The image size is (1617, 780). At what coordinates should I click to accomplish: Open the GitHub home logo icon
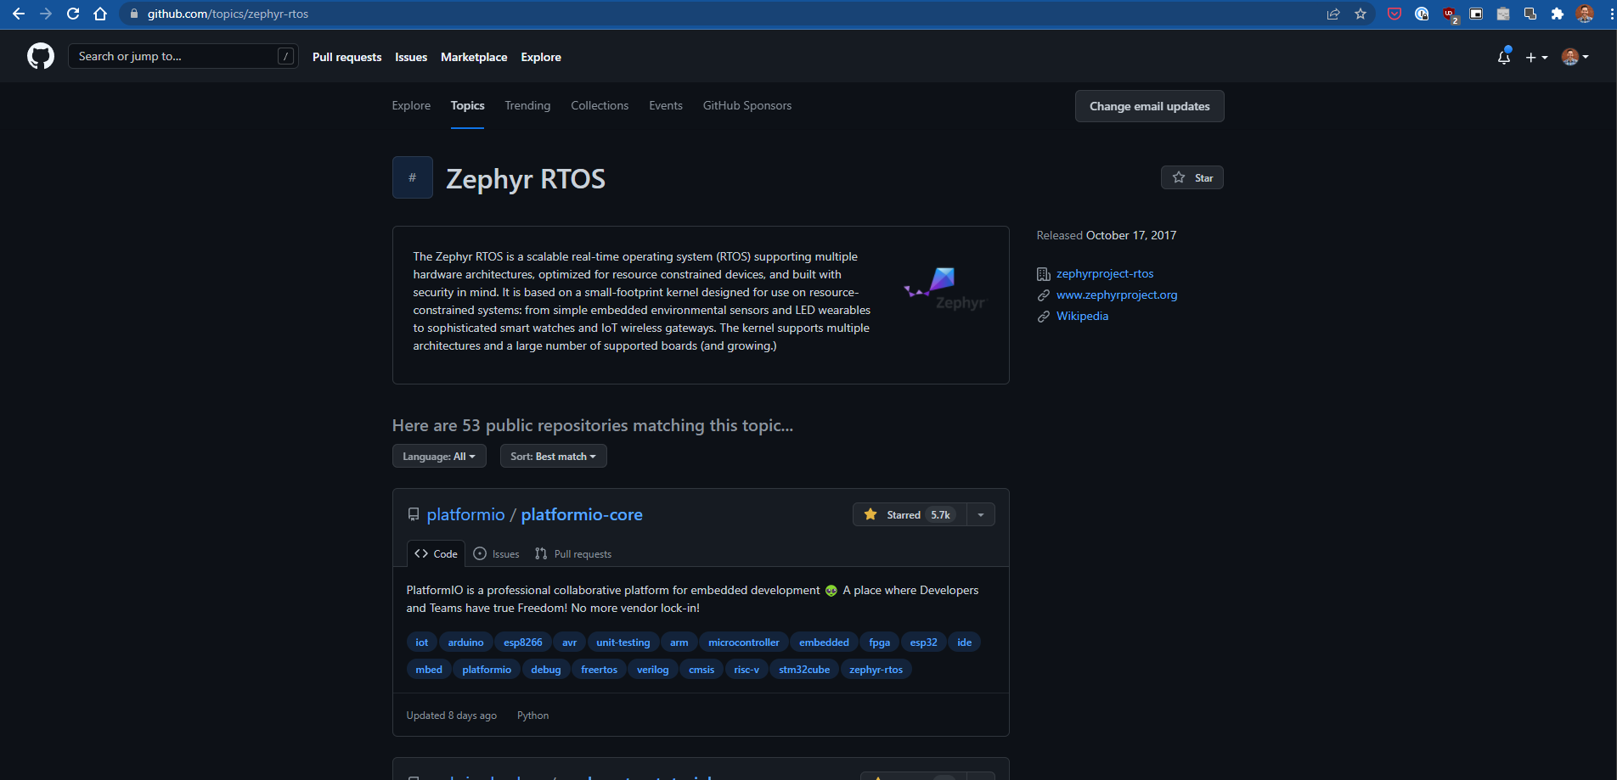click(40, 56)
